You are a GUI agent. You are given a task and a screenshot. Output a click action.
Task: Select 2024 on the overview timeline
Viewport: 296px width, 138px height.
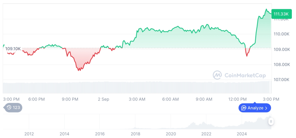242,134
